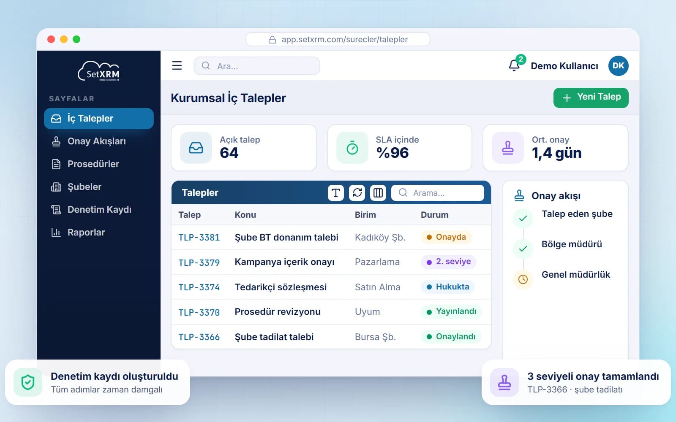Select the Bölge müdürü checkmark step
Screen dimensions: 676x422
click(x=523, y=249)
